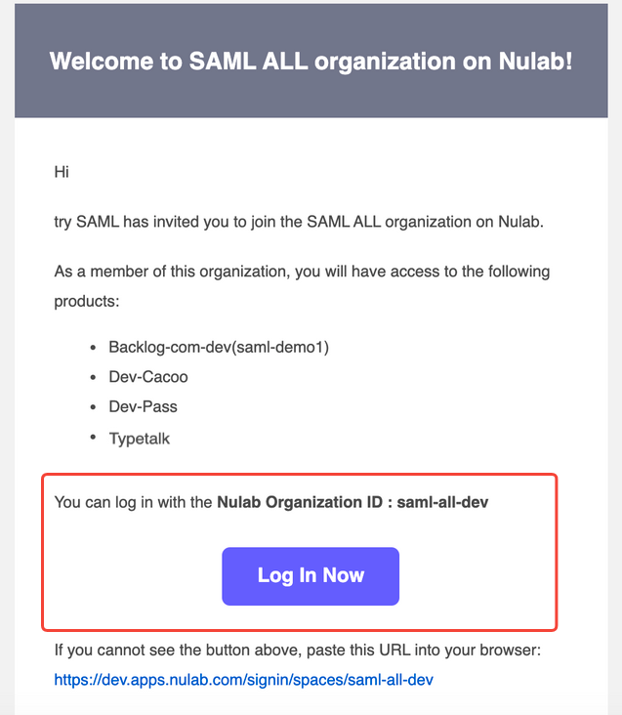Click "Nulab." at end of the invitation sentence
Viewport: 622px width, 715px height.
point(520,222)
